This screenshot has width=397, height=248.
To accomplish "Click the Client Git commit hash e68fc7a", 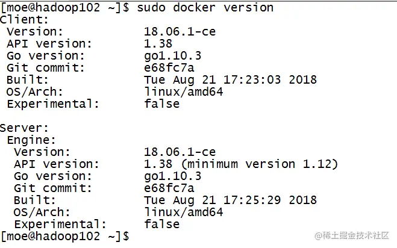I will coord(169,67).
